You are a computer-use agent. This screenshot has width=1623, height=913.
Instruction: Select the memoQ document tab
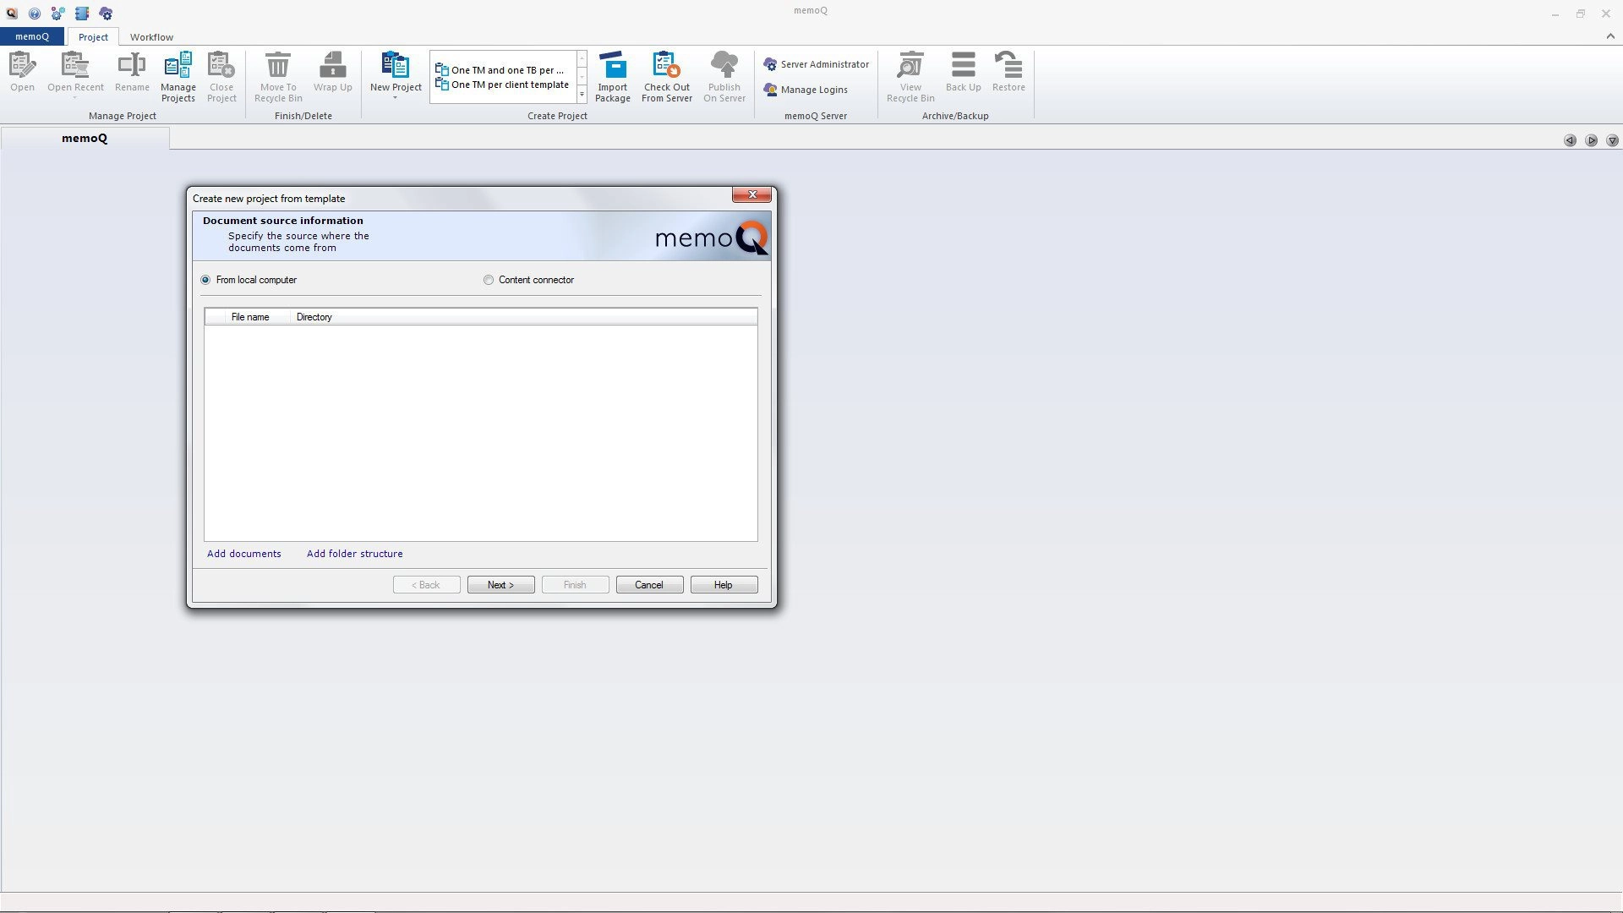click(x=85, y=139)
